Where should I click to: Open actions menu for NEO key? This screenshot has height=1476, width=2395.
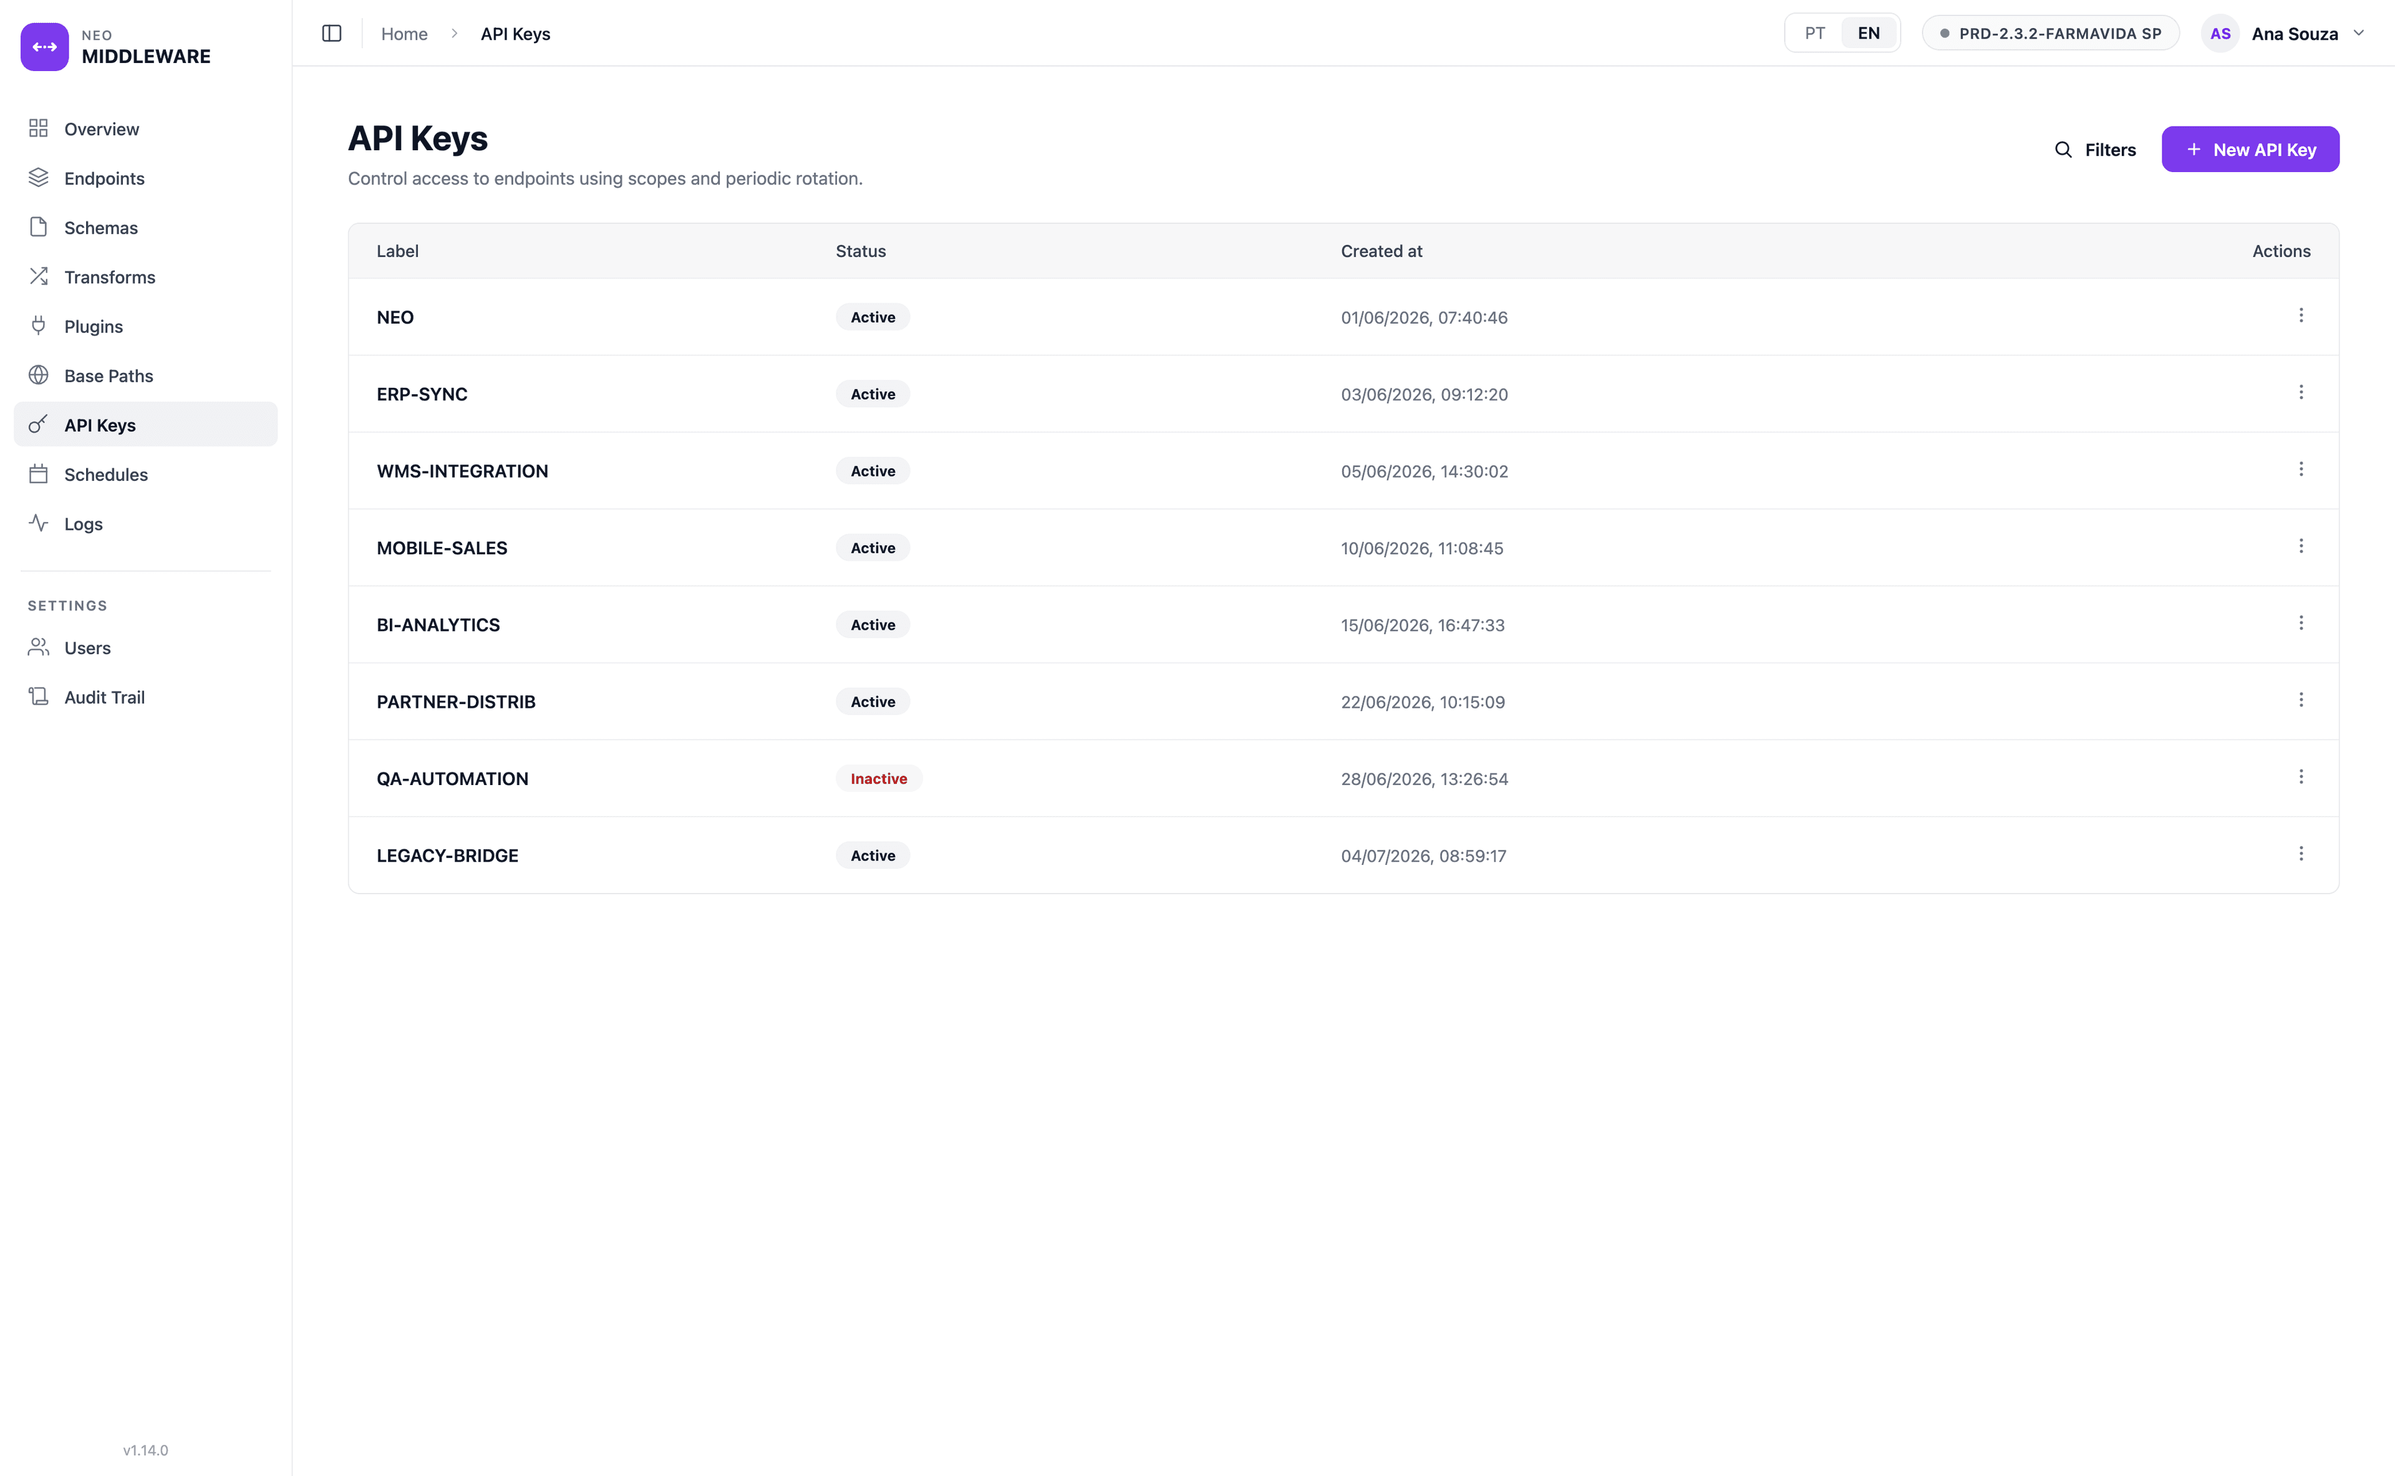click(x=2301, y=316)
